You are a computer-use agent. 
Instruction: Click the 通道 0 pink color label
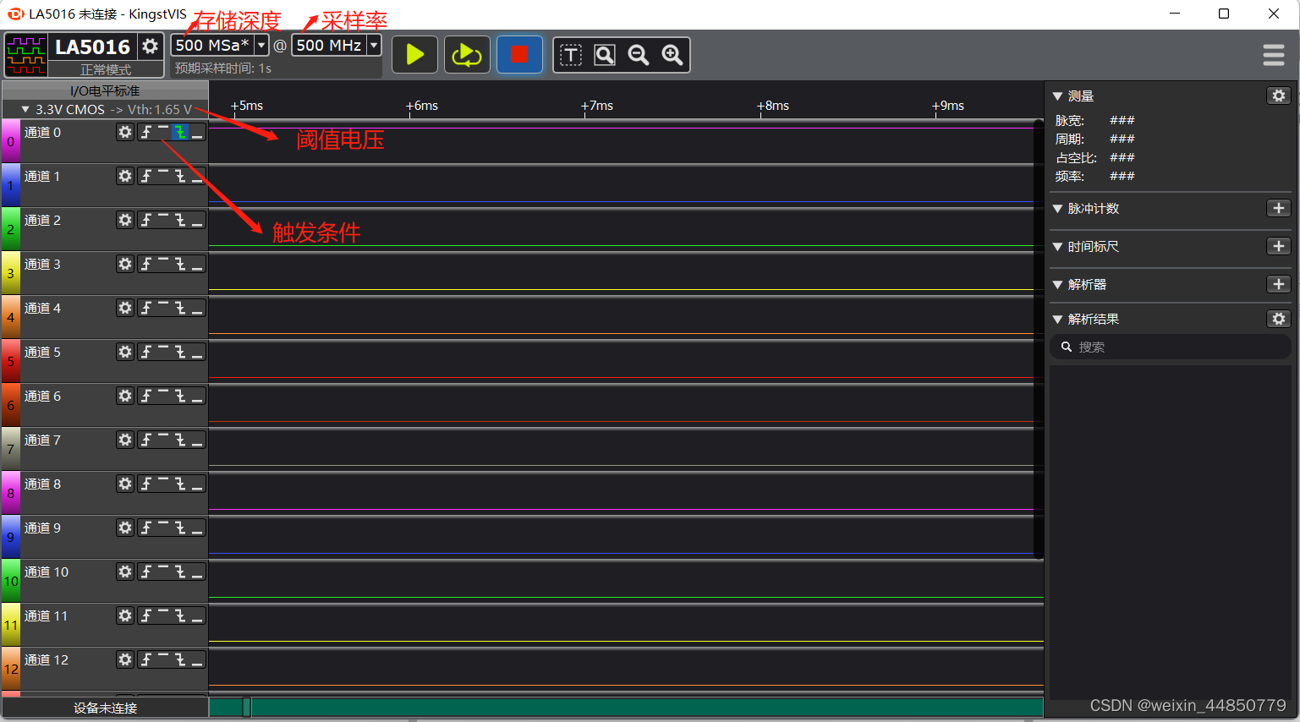coord(11,141)
